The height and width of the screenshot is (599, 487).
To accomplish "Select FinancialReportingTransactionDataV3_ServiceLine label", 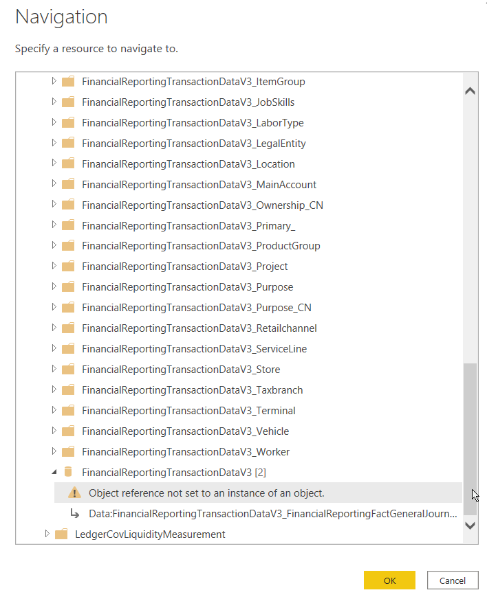I will click(195, 349).
